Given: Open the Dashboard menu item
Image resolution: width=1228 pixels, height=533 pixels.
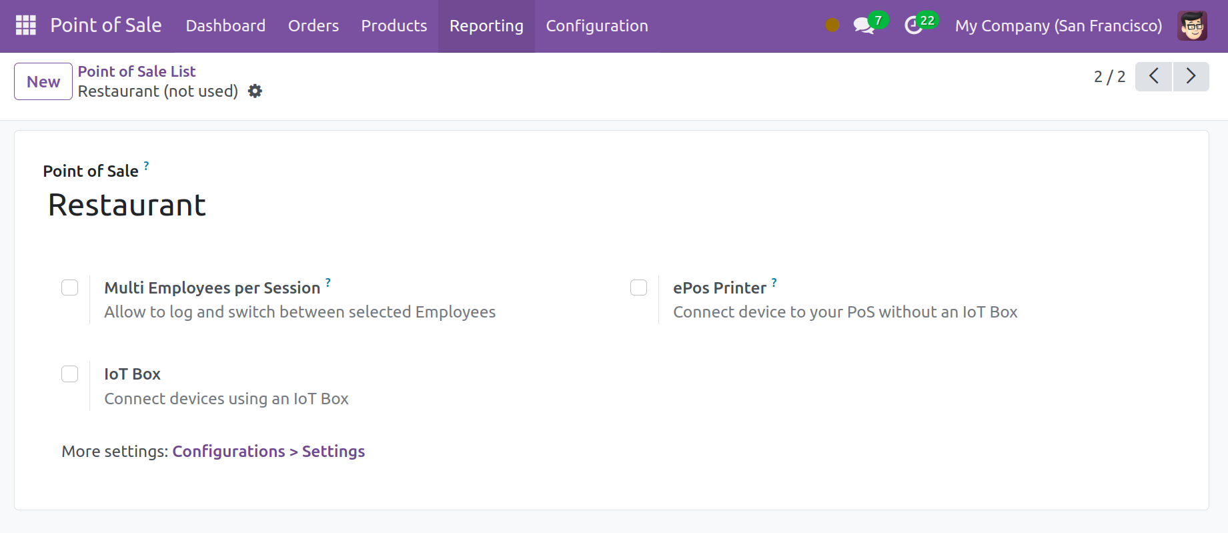Looking at the screenshot, I should point(225,26).
